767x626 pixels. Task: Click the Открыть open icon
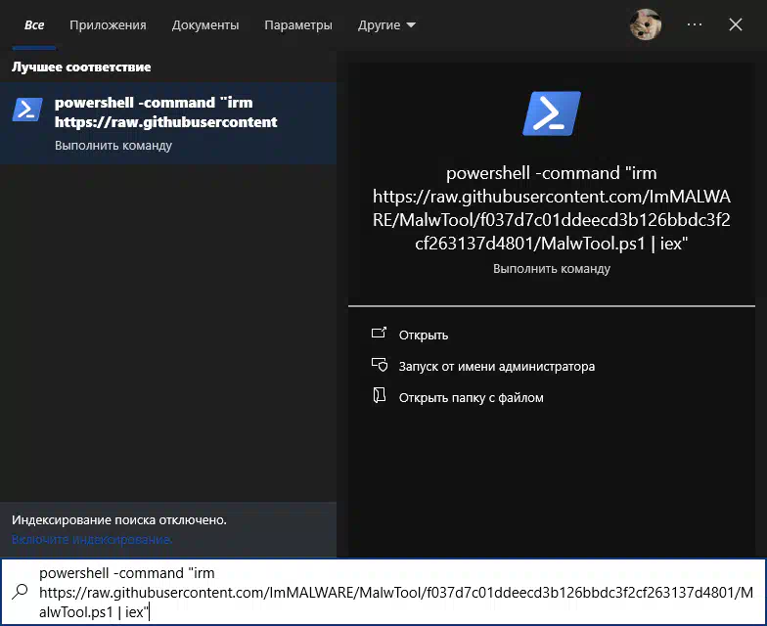tap(380, 334)
